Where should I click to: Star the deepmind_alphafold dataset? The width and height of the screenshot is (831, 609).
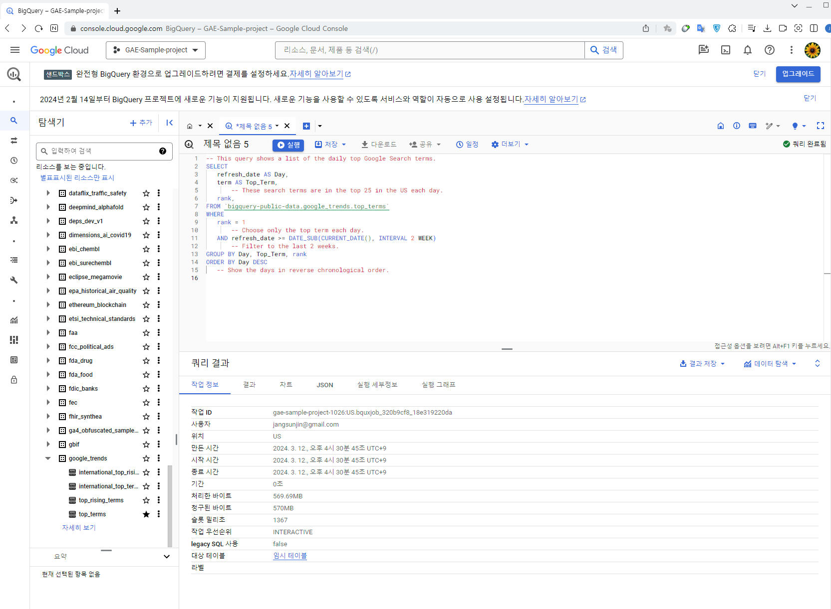coord(146,207)
